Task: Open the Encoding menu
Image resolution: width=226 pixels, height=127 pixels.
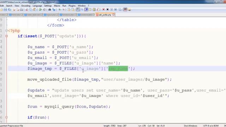Action: 26,6
